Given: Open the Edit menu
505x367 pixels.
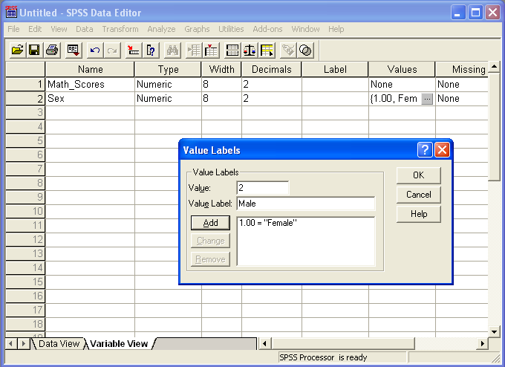Looking at the screenshot, I should 35,29.
